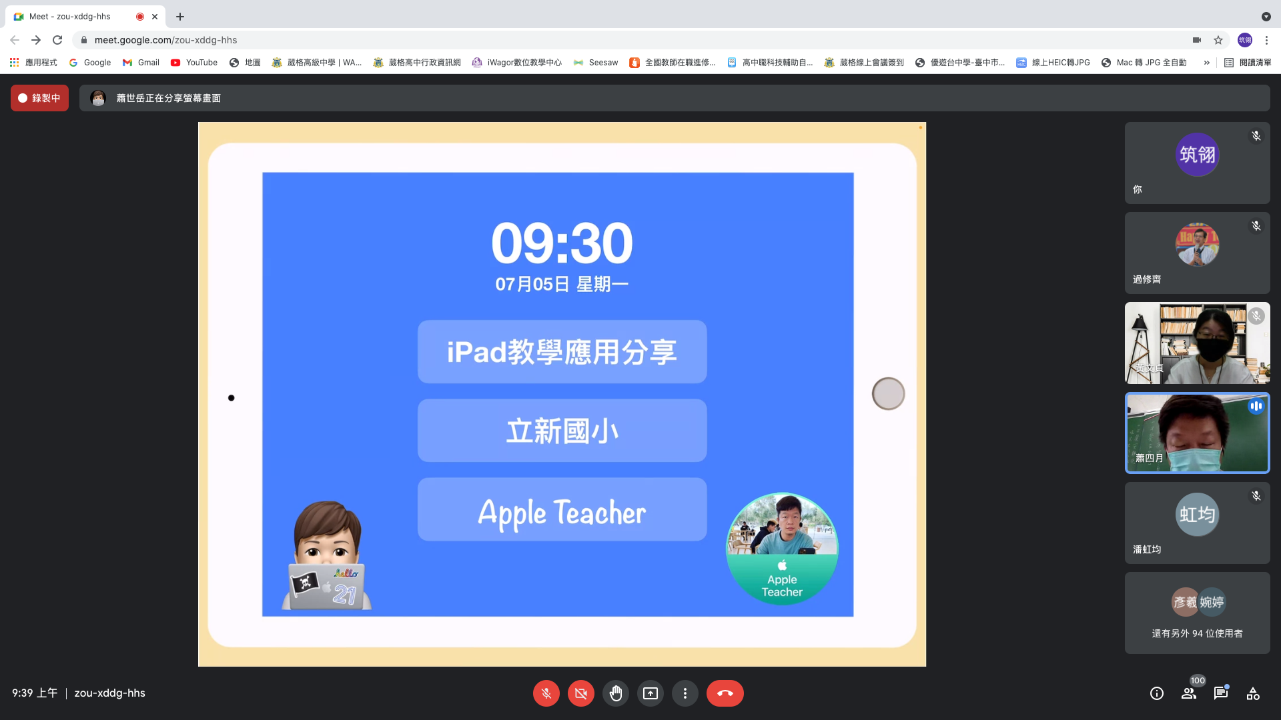Click the present screen now icon

(x=650, y=693)
